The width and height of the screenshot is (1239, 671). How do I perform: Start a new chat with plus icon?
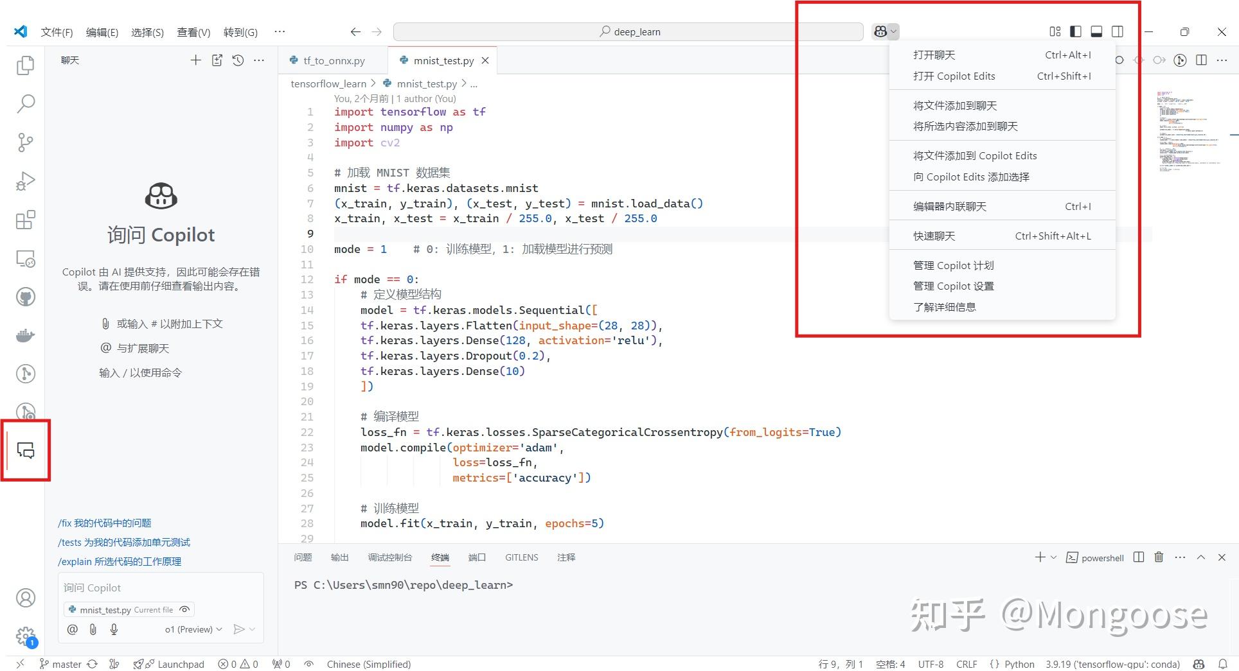(196, 60)
